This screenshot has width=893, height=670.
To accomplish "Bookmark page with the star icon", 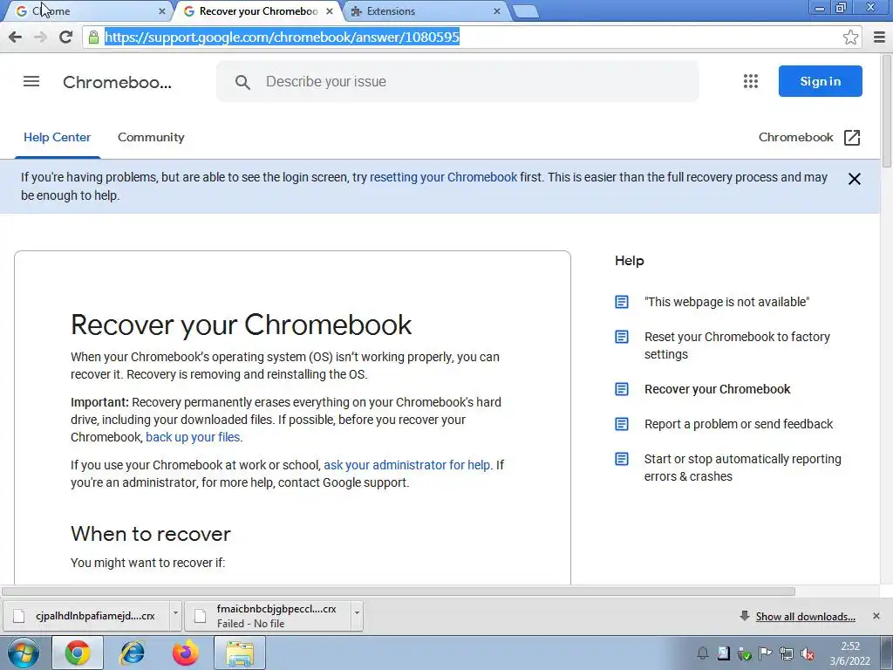I will point(850,37).
